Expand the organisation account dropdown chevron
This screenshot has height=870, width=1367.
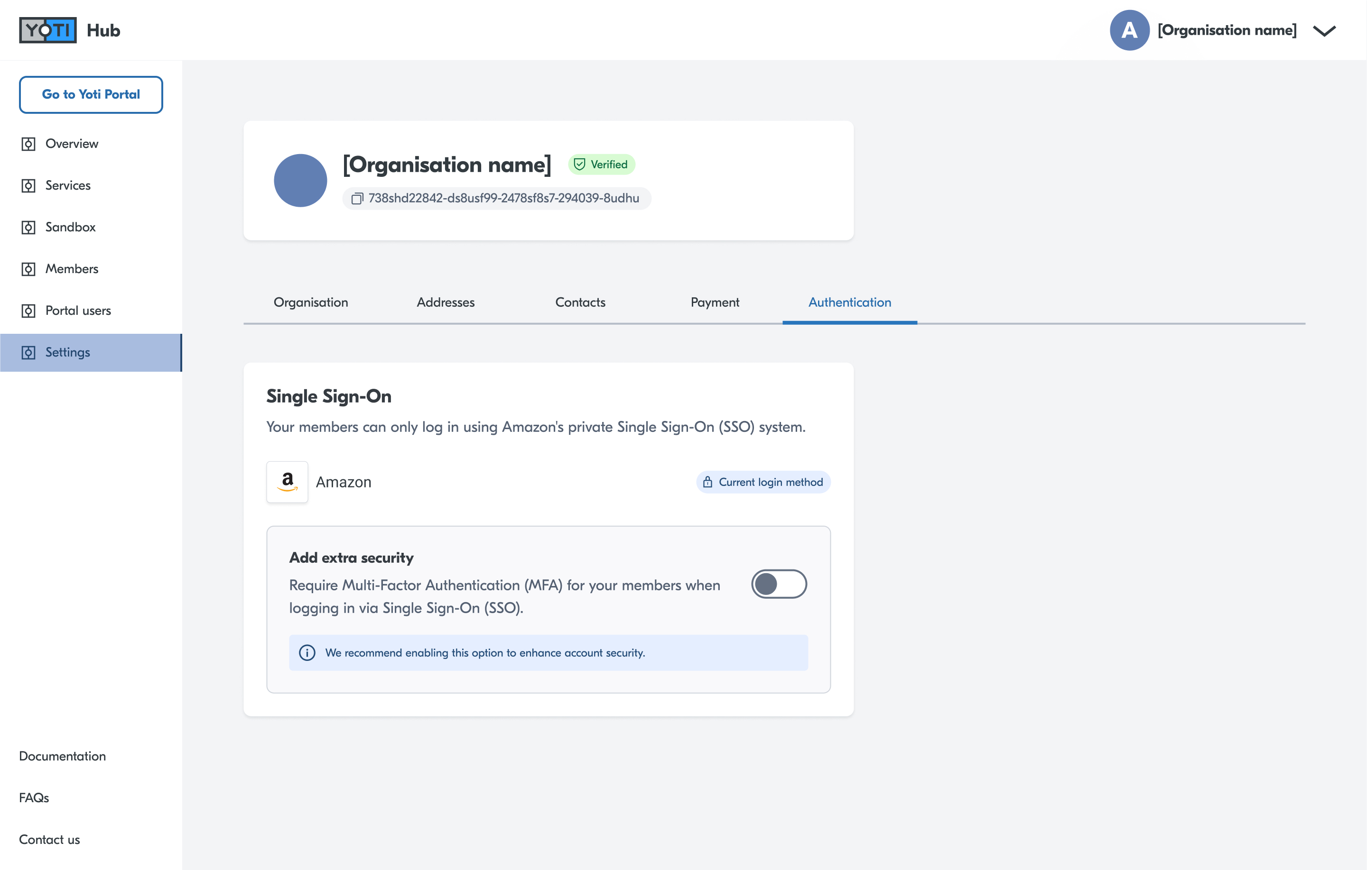1324,31
